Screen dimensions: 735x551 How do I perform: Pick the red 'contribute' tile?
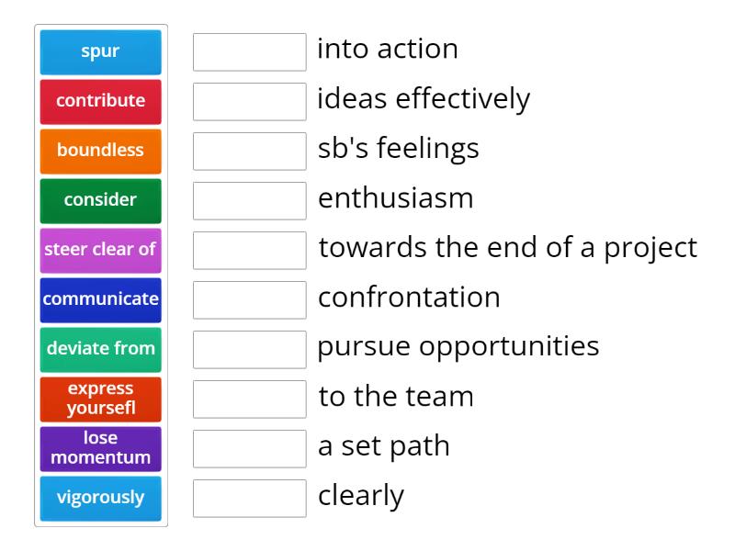pyautogui.click(x=100, y=102)
